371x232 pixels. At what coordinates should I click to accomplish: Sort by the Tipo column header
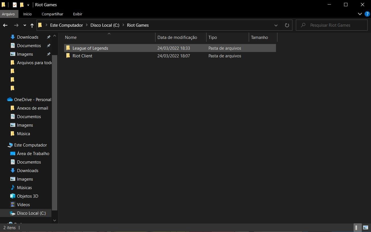tap(227, 37)
